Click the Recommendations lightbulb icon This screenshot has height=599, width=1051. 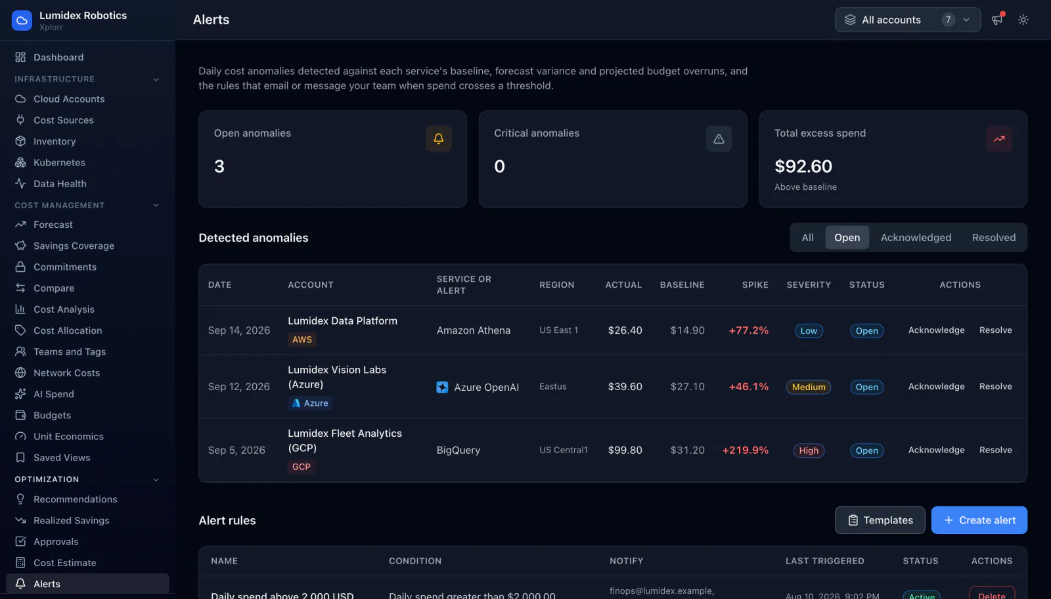[x=20, y=499]
